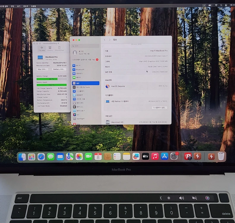Open System Settings Dock icon with badge

(174, 156)
